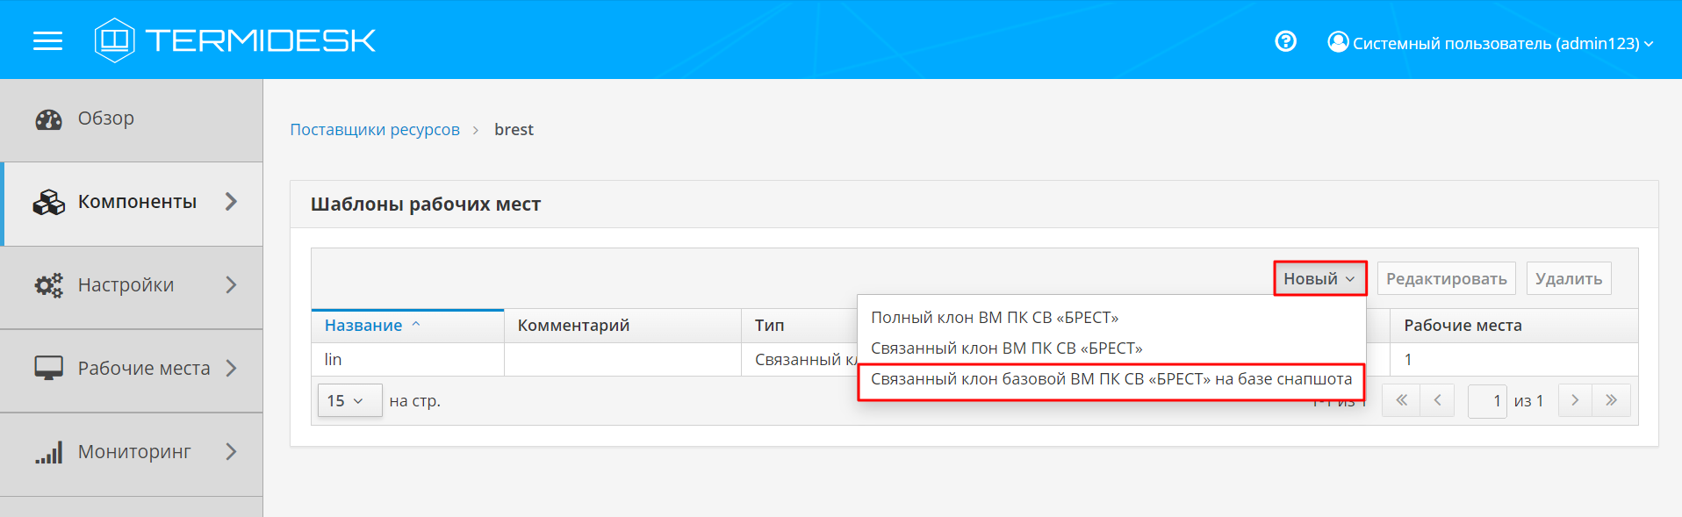1682x517 pixels.
Task: Open the Новый dropdown button
Action: pos(1319,278)
